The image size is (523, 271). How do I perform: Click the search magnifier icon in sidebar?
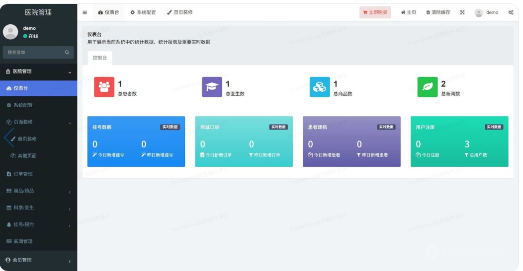click(x=67, y=52)
